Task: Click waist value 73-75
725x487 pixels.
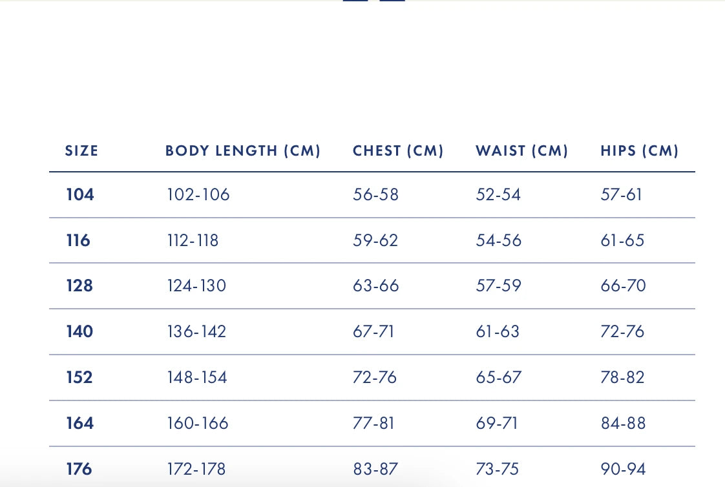Action: point(498,469)
